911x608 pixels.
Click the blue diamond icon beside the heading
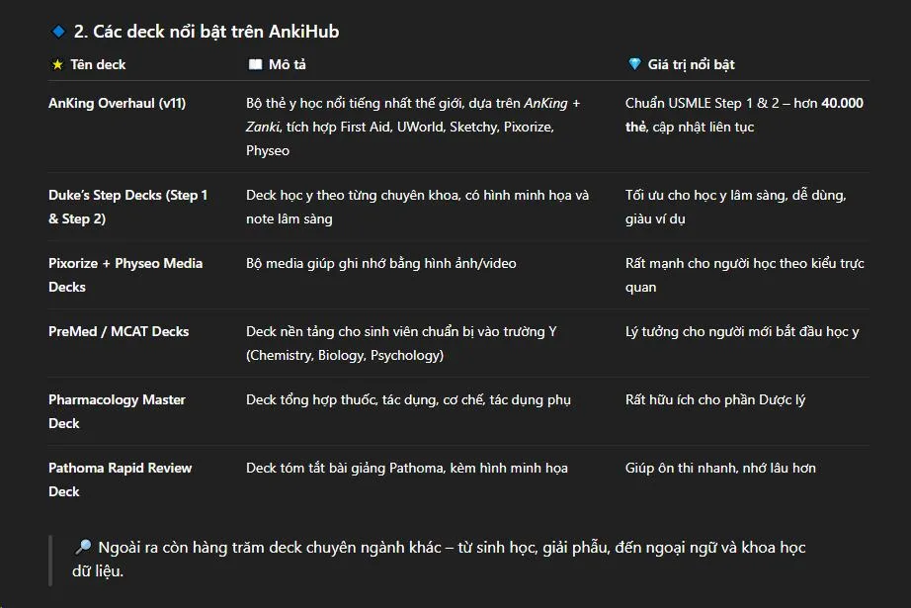click(x=57, y=32)
